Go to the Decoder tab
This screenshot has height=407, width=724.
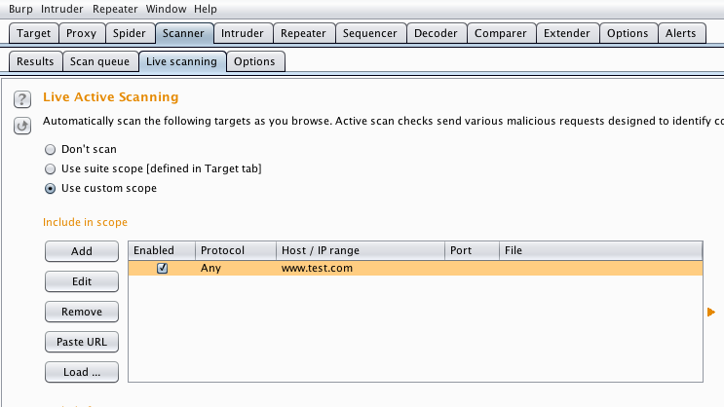click(435, 33)
